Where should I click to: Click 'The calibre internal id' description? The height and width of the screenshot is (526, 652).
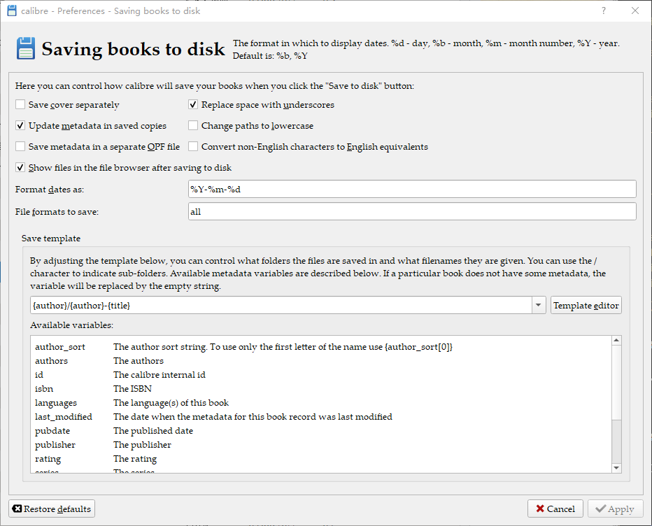pyautogui.click(x=160, y=375)
